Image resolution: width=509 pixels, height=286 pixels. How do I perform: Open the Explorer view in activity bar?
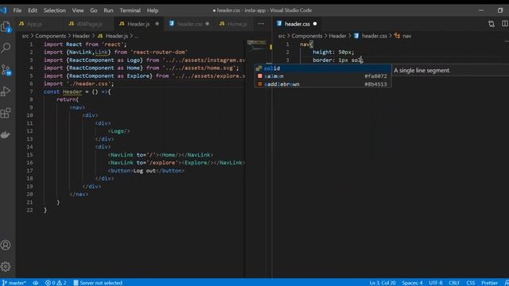6,26
